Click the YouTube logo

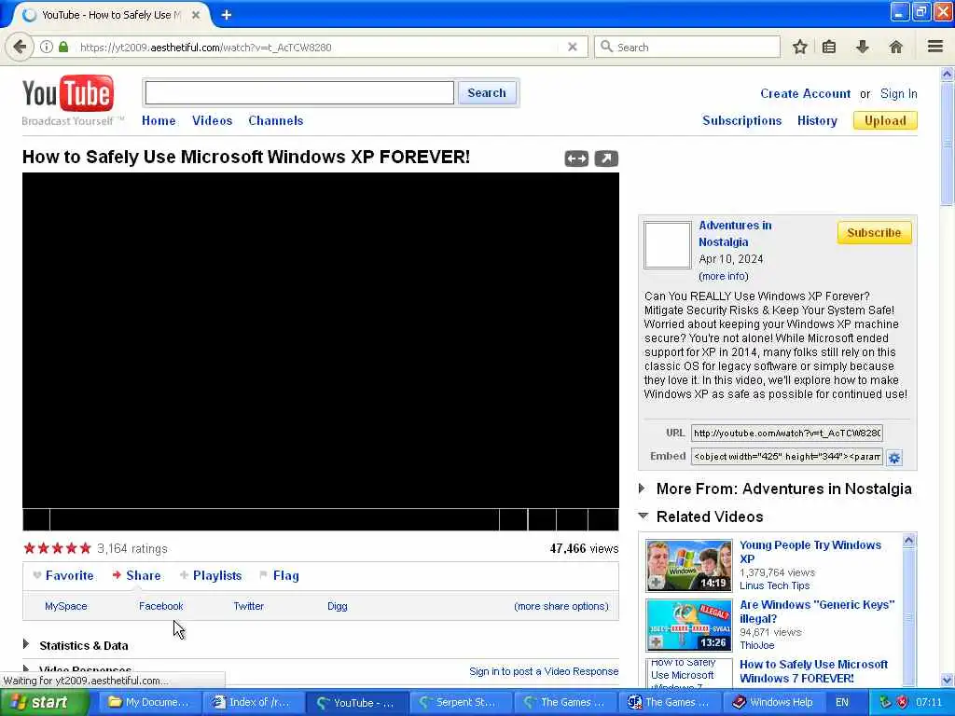coord(67,93)
